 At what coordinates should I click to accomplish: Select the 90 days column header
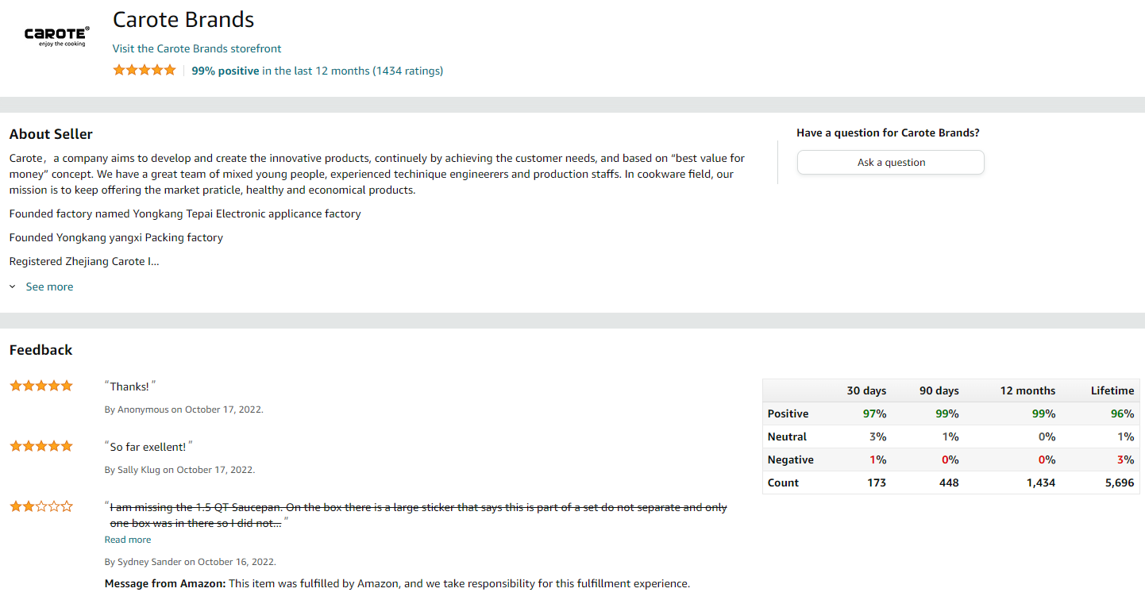point(939,390)
